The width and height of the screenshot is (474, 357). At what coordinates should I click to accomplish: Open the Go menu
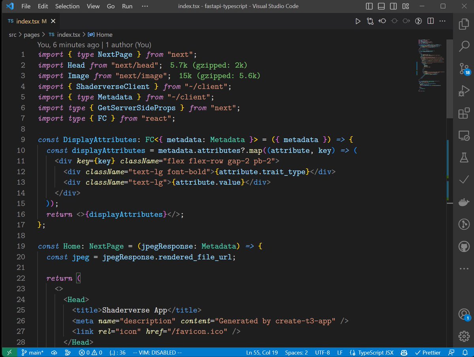(111, 6)
